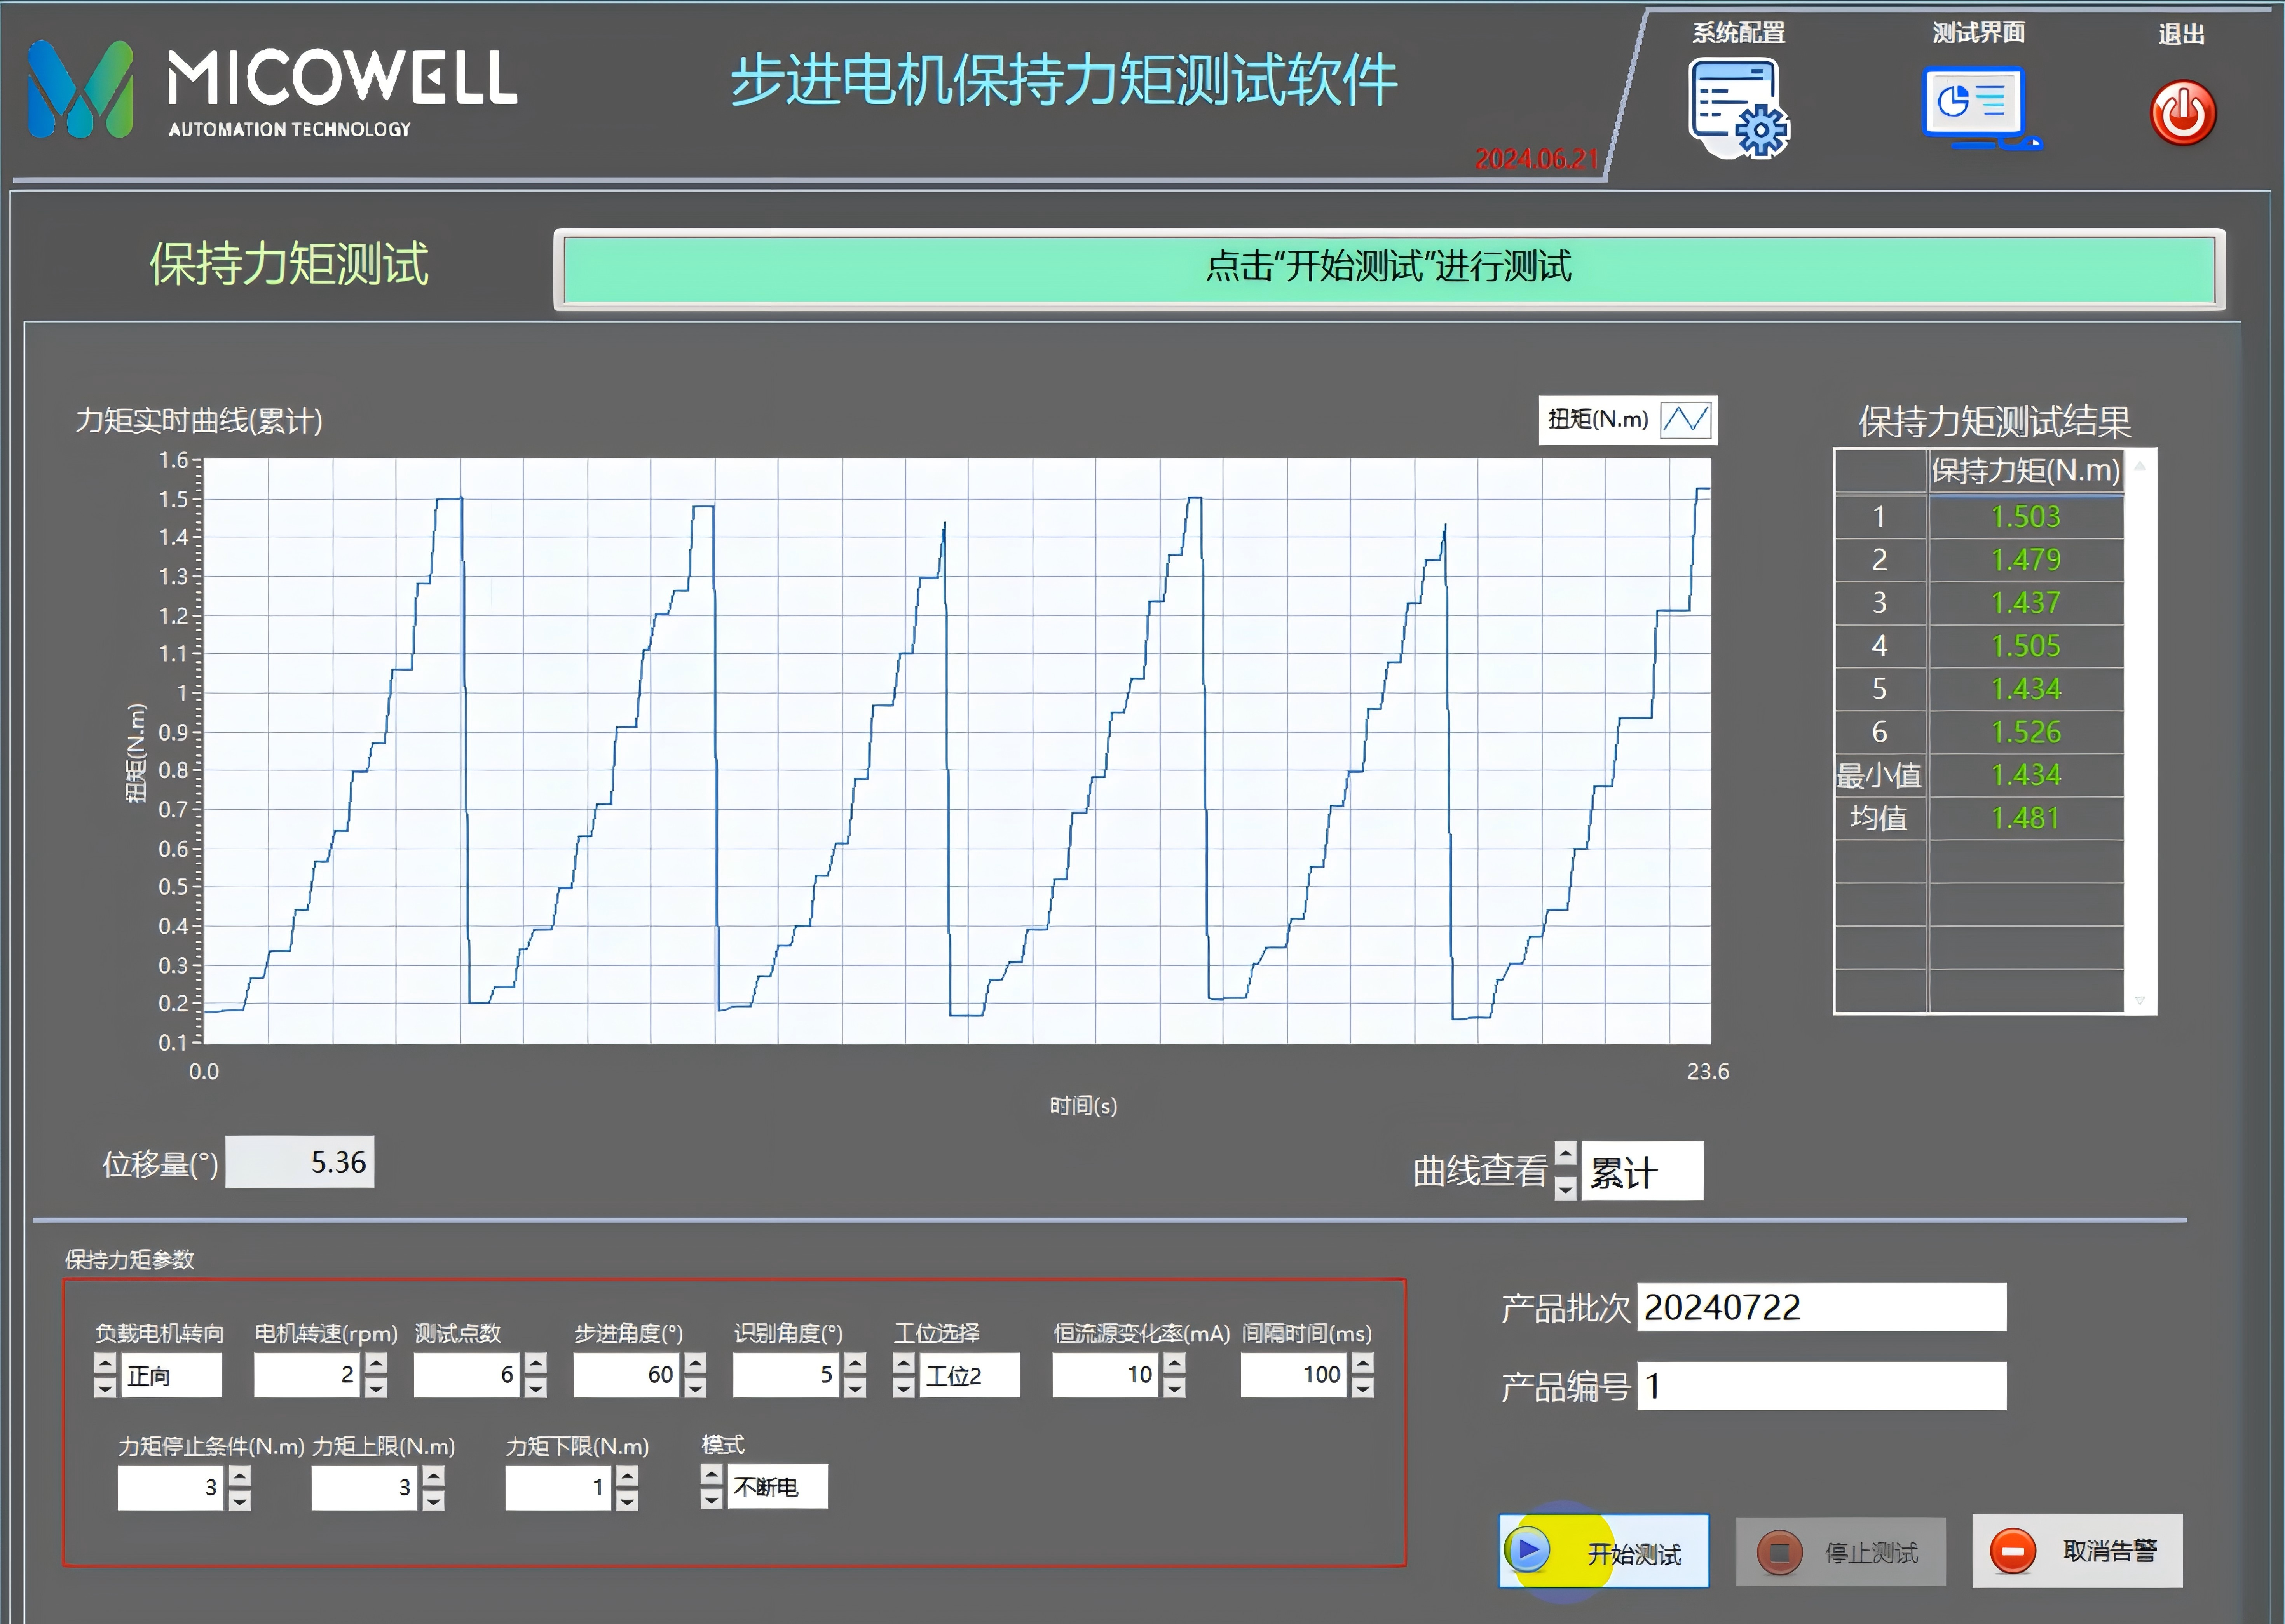Select the 均值 result 1.481
The image size is (2285, 1624).
2026,818
